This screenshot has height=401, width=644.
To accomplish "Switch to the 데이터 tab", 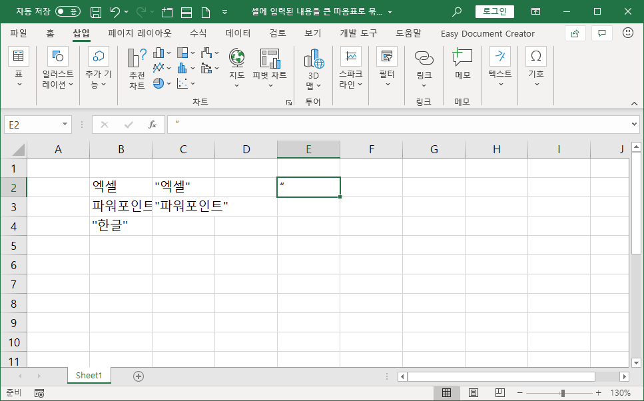I will pos(238,33).
